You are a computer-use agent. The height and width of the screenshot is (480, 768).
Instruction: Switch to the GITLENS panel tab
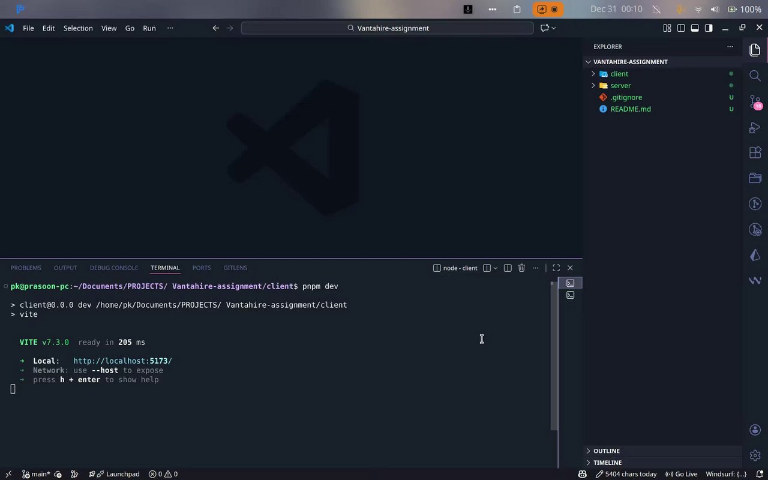[235, 268]
